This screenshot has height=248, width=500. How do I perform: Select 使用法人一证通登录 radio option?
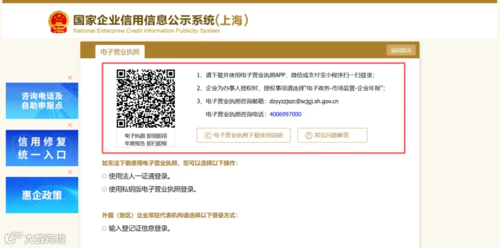point(104,176)
